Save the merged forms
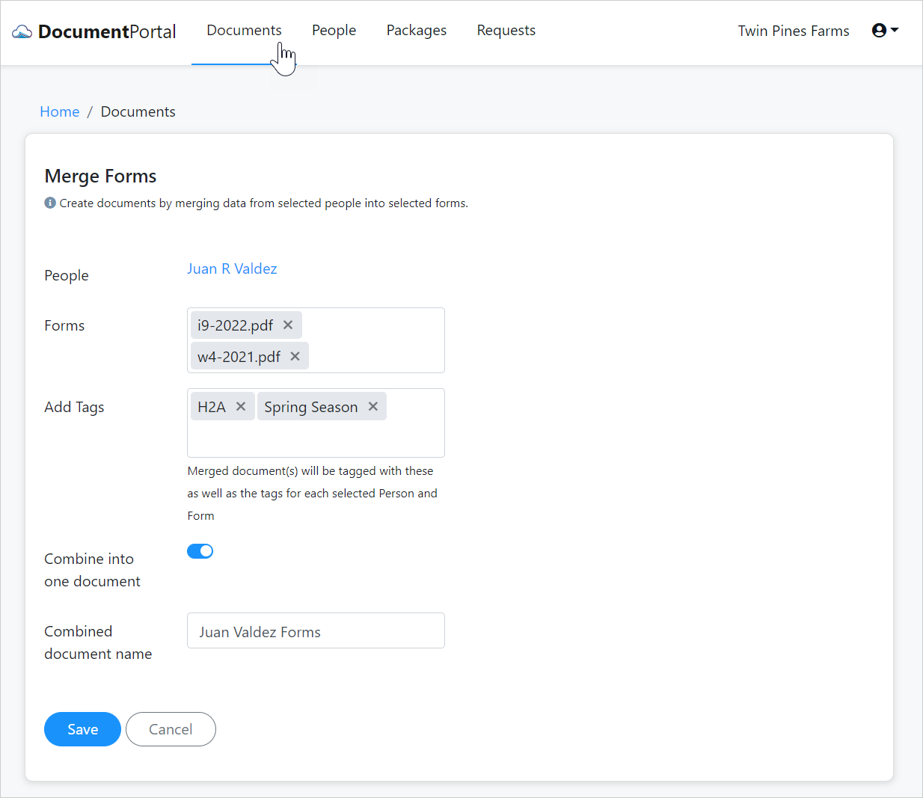This screenshot has width=923, height=798. [x=82, y=729]
